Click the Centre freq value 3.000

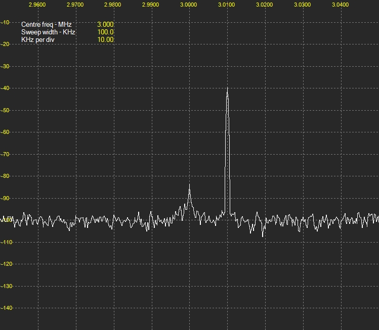click(x=105, y=24)
